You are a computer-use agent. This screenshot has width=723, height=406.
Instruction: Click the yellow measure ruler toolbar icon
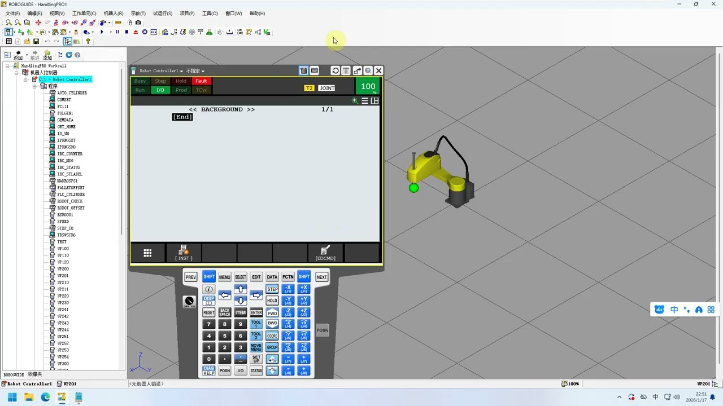(x=118, y=23)
